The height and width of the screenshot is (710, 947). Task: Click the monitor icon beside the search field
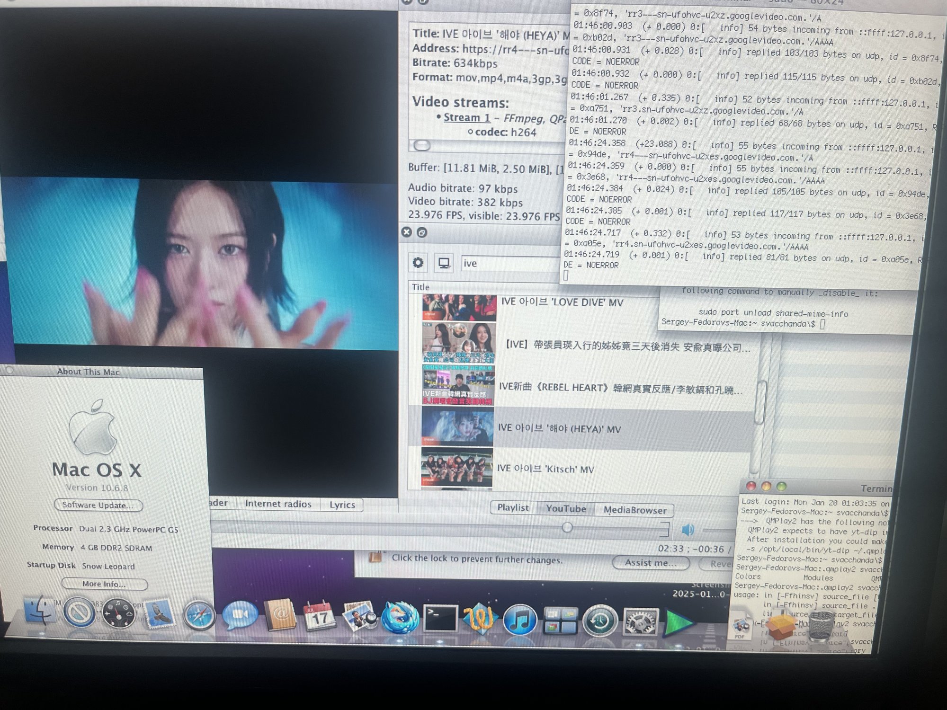[x=444, y=263]
